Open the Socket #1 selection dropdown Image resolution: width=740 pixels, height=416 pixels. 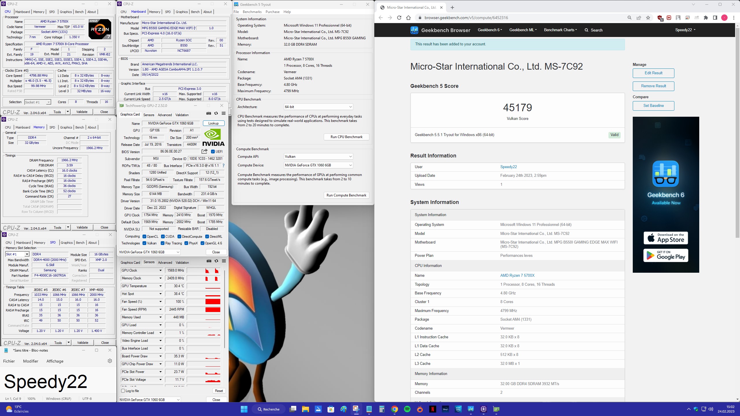pos(38,102)
